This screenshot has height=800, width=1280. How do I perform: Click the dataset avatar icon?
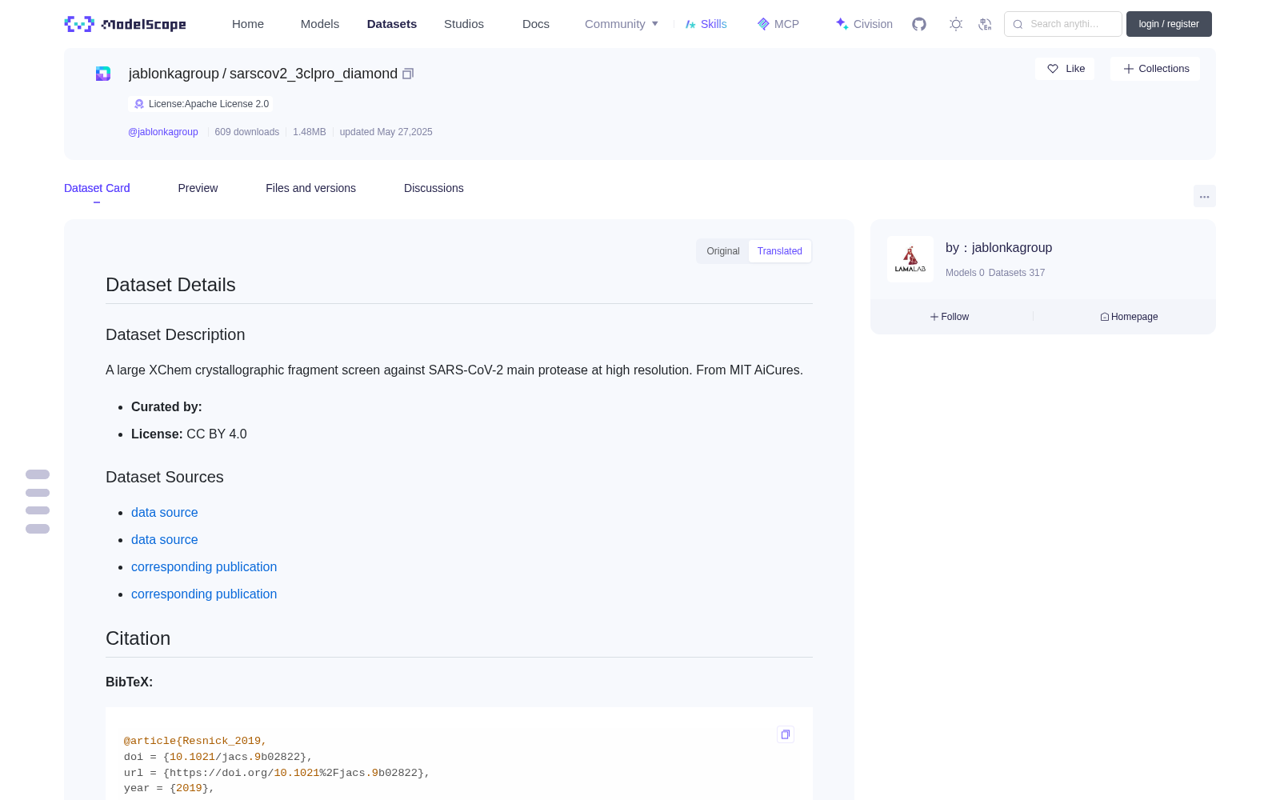103,74
